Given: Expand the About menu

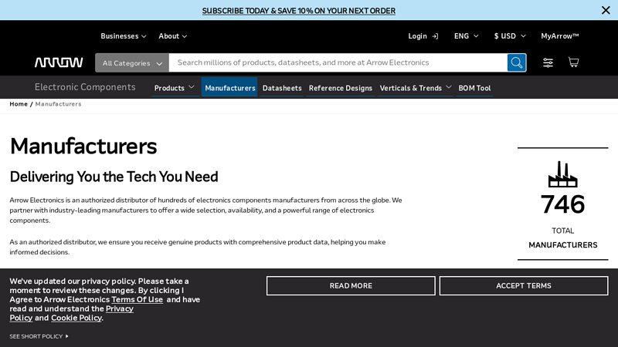Looking at the screenshot, I should pos(172,36).
